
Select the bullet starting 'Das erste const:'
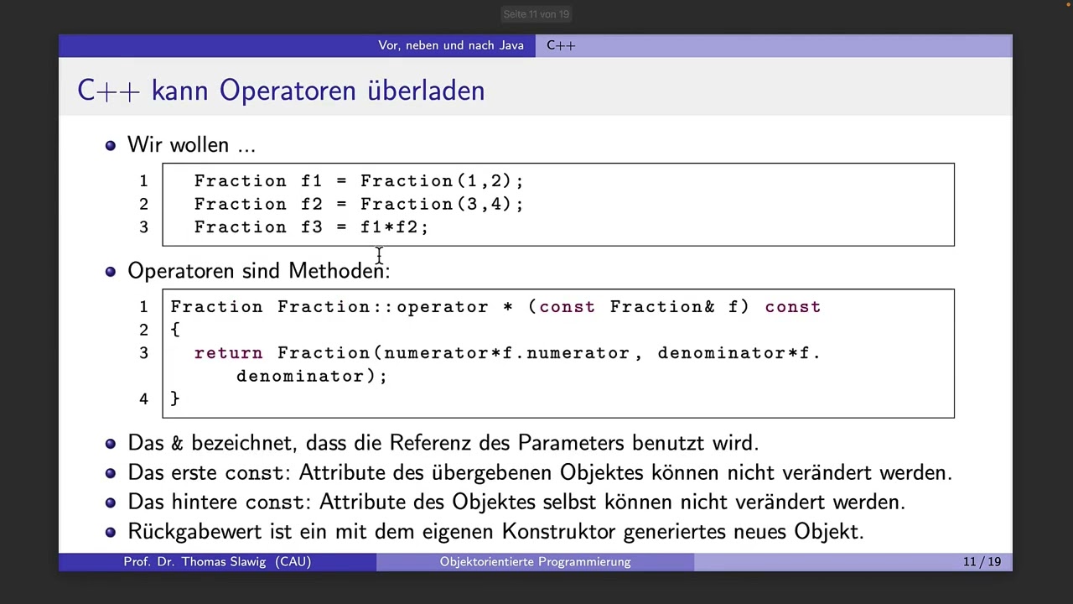[x=540, y=472]
